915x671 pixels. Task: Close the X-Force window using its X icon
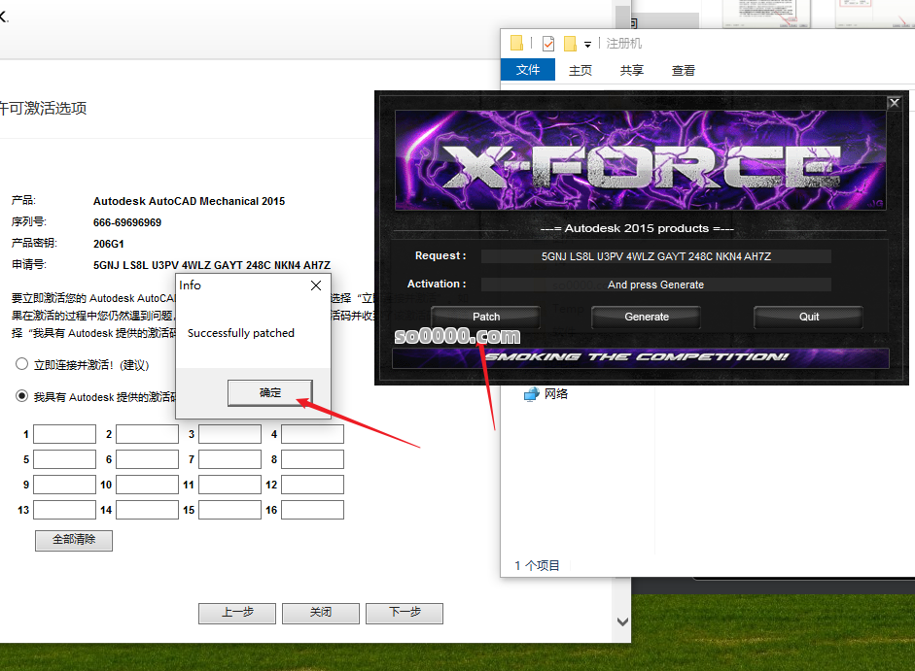click(x=894, y=103)
